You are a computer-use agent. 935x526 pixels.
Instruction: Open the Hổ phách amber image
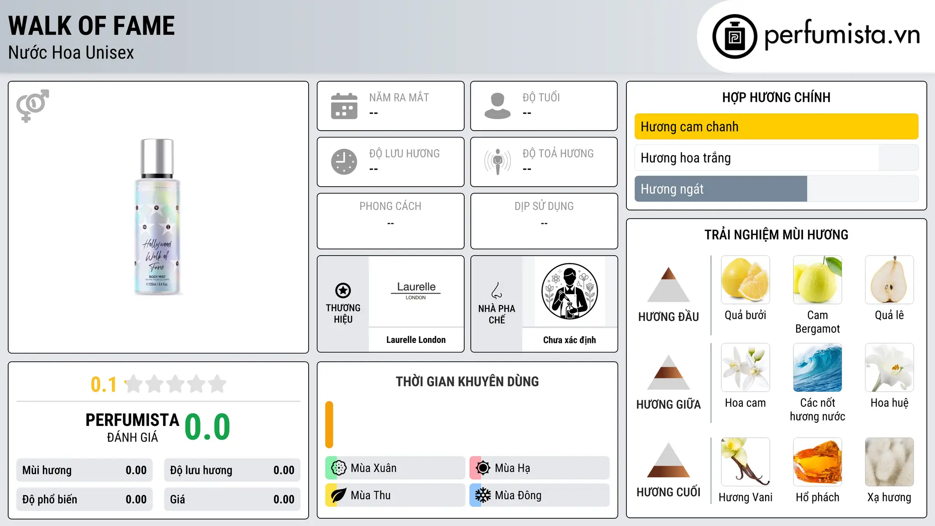click(818, 462)
